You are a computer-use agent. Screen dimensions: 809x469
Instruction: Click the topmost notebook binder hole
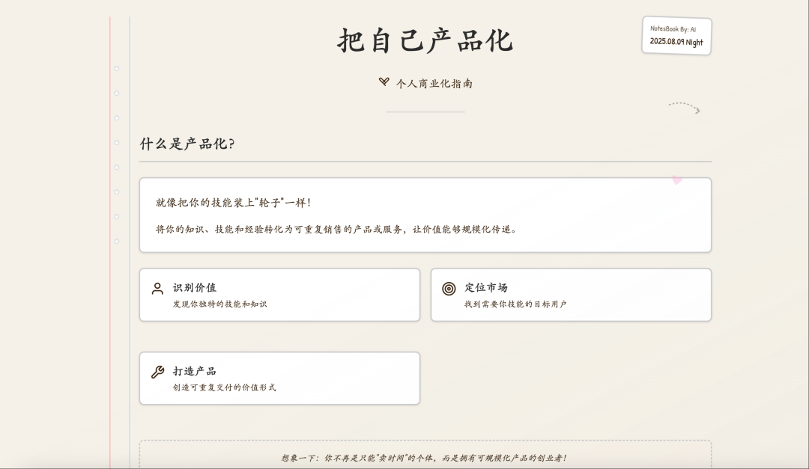click(117, 69)
